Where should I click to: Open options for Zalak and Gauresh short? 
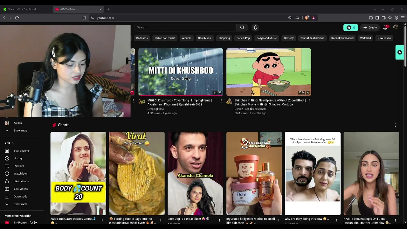102,220
